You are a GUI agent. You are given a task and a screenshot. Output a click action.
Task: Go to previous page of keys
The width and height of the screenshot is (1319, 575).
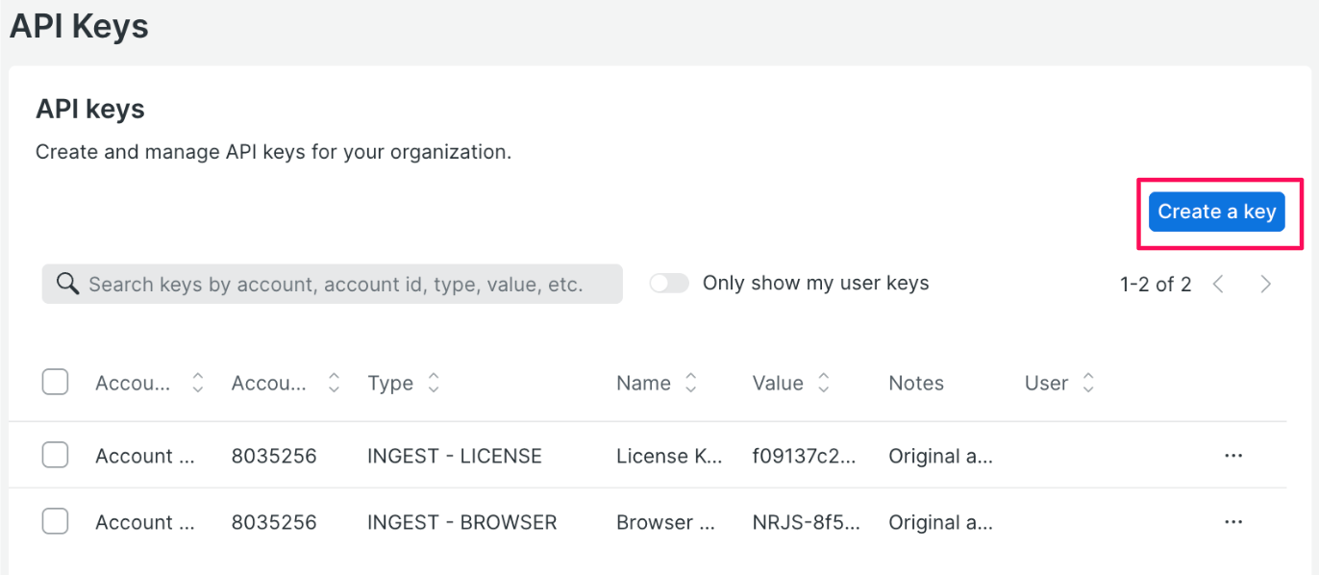click(x=1218, y=284)
